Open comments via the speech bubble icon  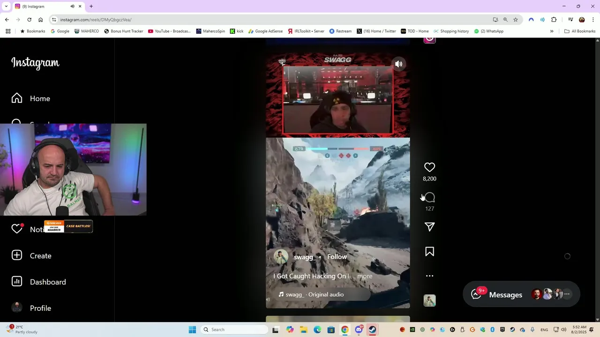(429, 198)
